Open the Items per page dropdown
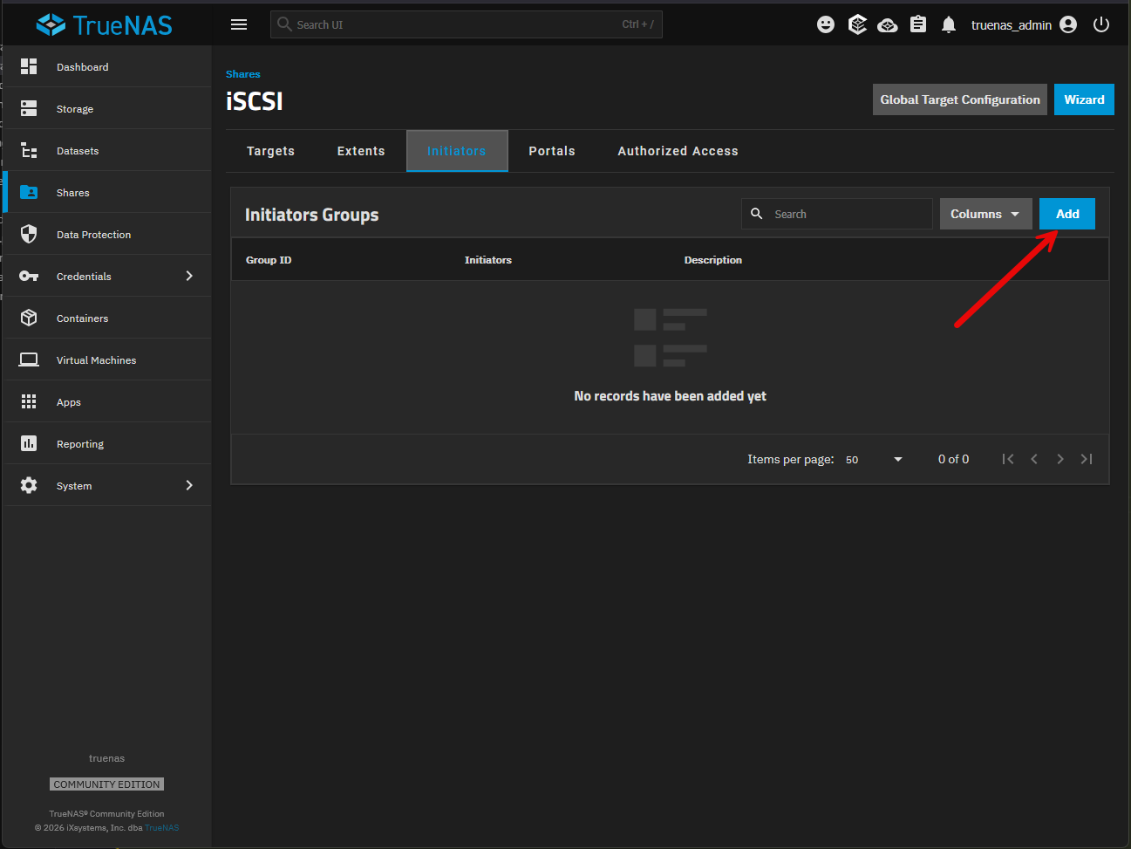The height and width of the screenshot is (849, 1131). click(874, 459)
